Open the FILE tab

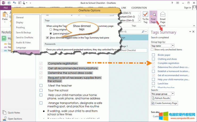pos(6,8)
